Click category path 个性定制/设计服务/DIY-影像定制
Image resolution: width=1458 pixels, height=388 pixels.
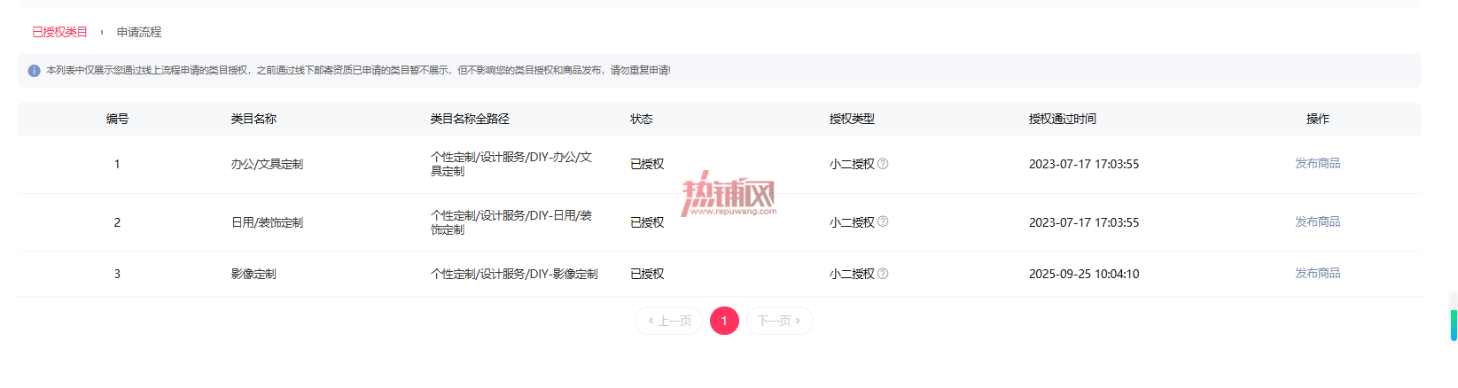pos(514,274)
